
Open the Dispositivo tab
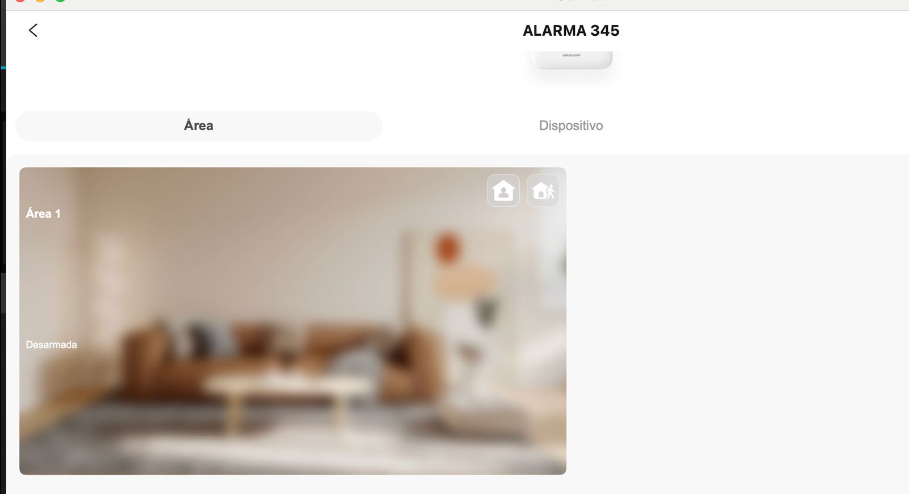(571, 125)
